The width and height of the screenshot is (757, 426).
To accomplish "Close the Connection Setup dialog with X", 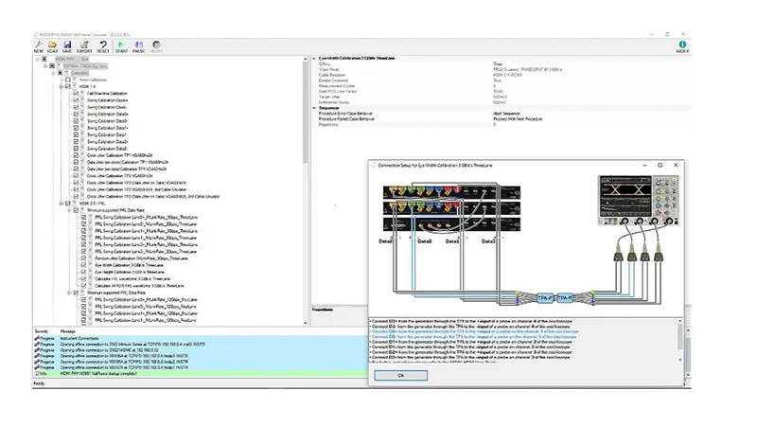I will tap(676, 165).
